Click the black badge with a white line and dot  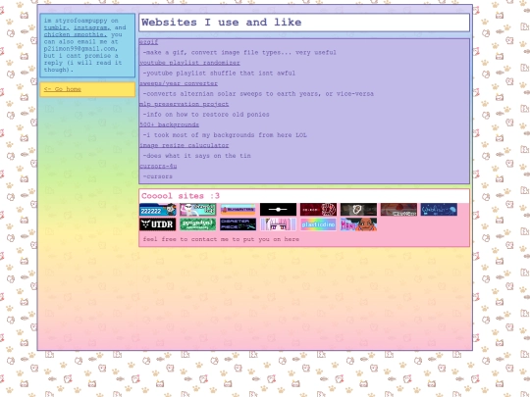pos(278,210)
